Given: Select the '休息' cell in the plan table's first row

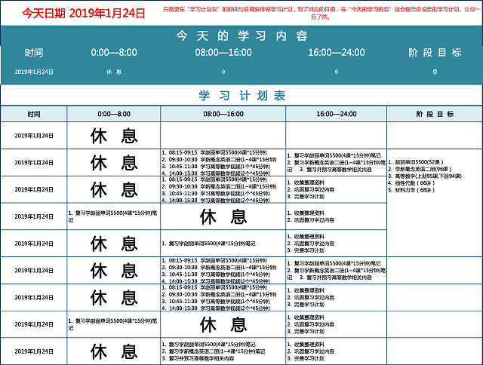Looking at the screenshot, I should point(114,136).
